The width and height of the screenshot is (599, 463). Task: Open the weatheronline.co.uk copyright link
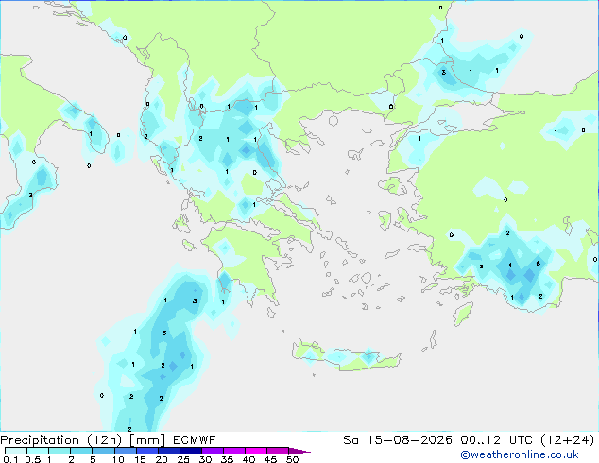pyautogui.click(x=519, y=454)
